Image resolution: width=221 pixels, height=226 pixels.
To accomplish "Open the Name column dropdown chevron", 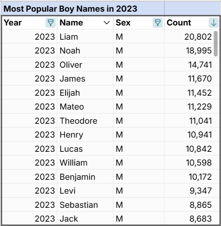I will point(107,23).
